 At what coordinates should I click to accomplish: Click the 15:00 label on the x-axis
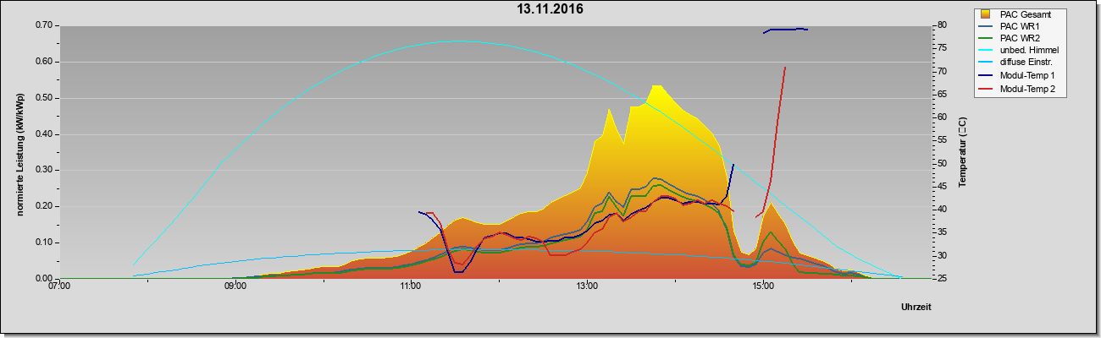point(762,286)
